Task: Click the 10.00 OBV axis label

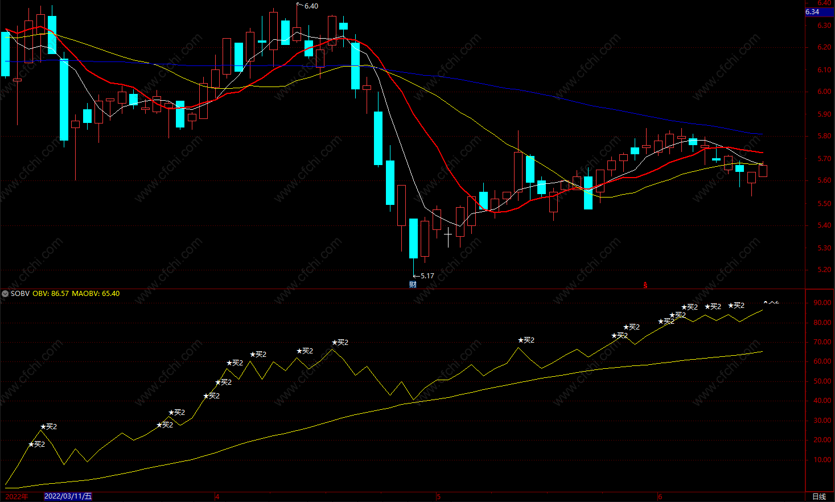Action: pos(822,460)
